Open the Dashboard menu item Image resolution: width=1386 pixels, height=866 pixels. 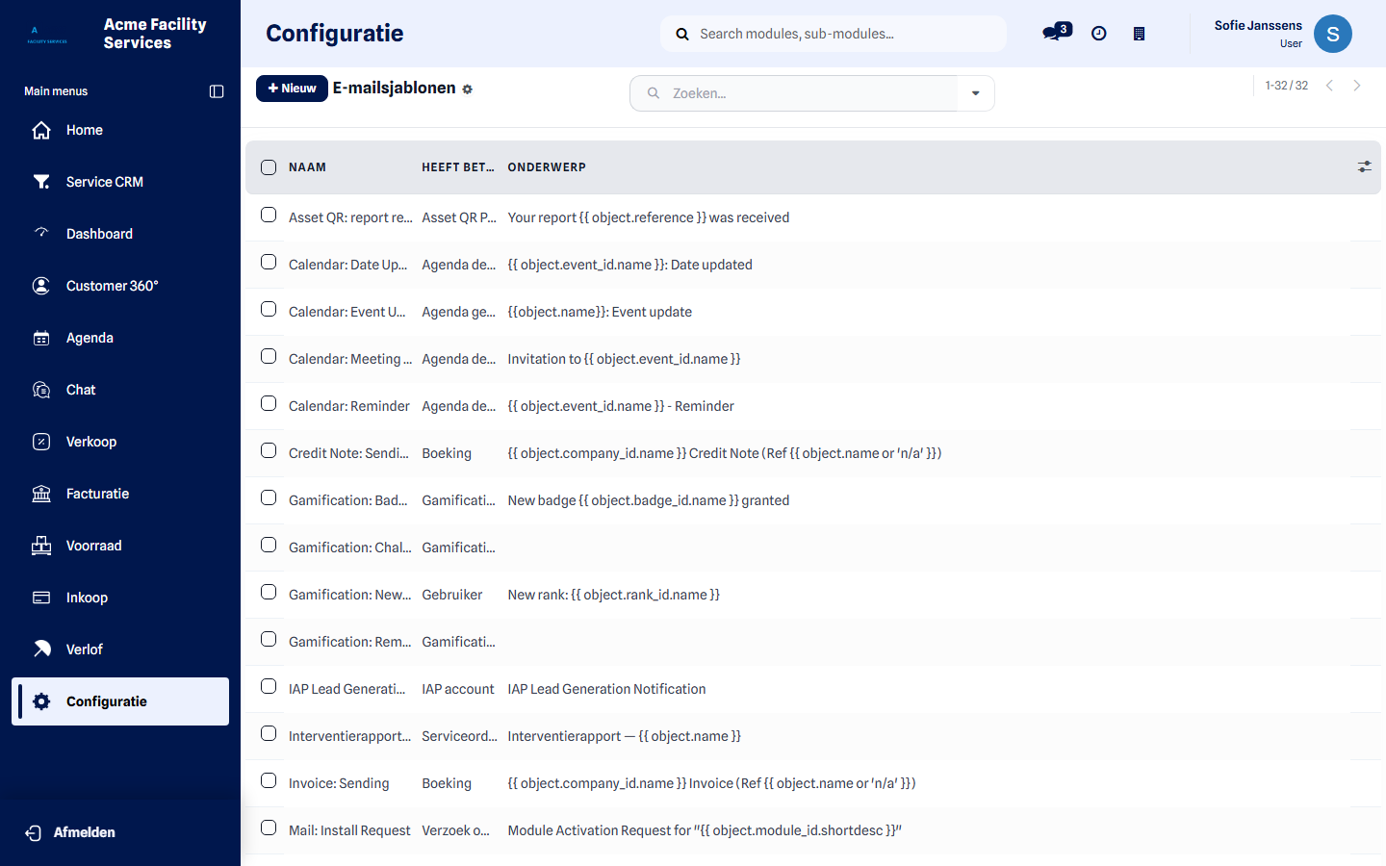point(120,234)
